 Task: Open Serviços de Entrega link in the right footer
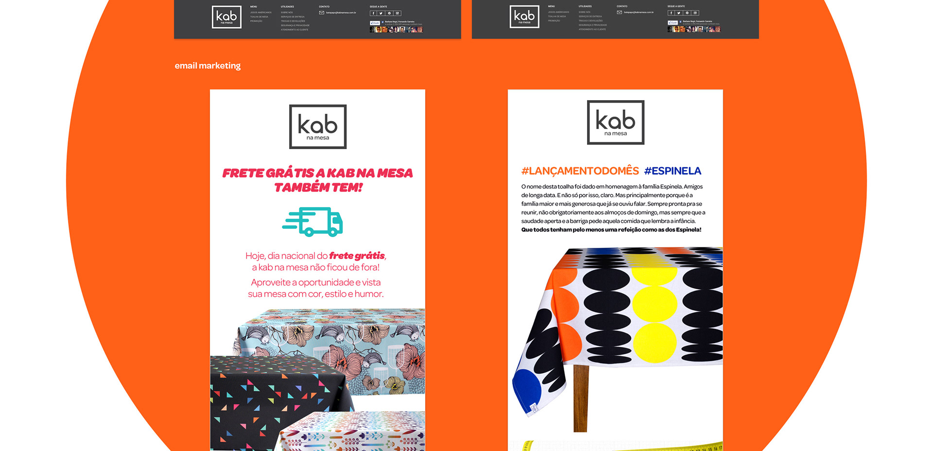click(x=590, y=17)
